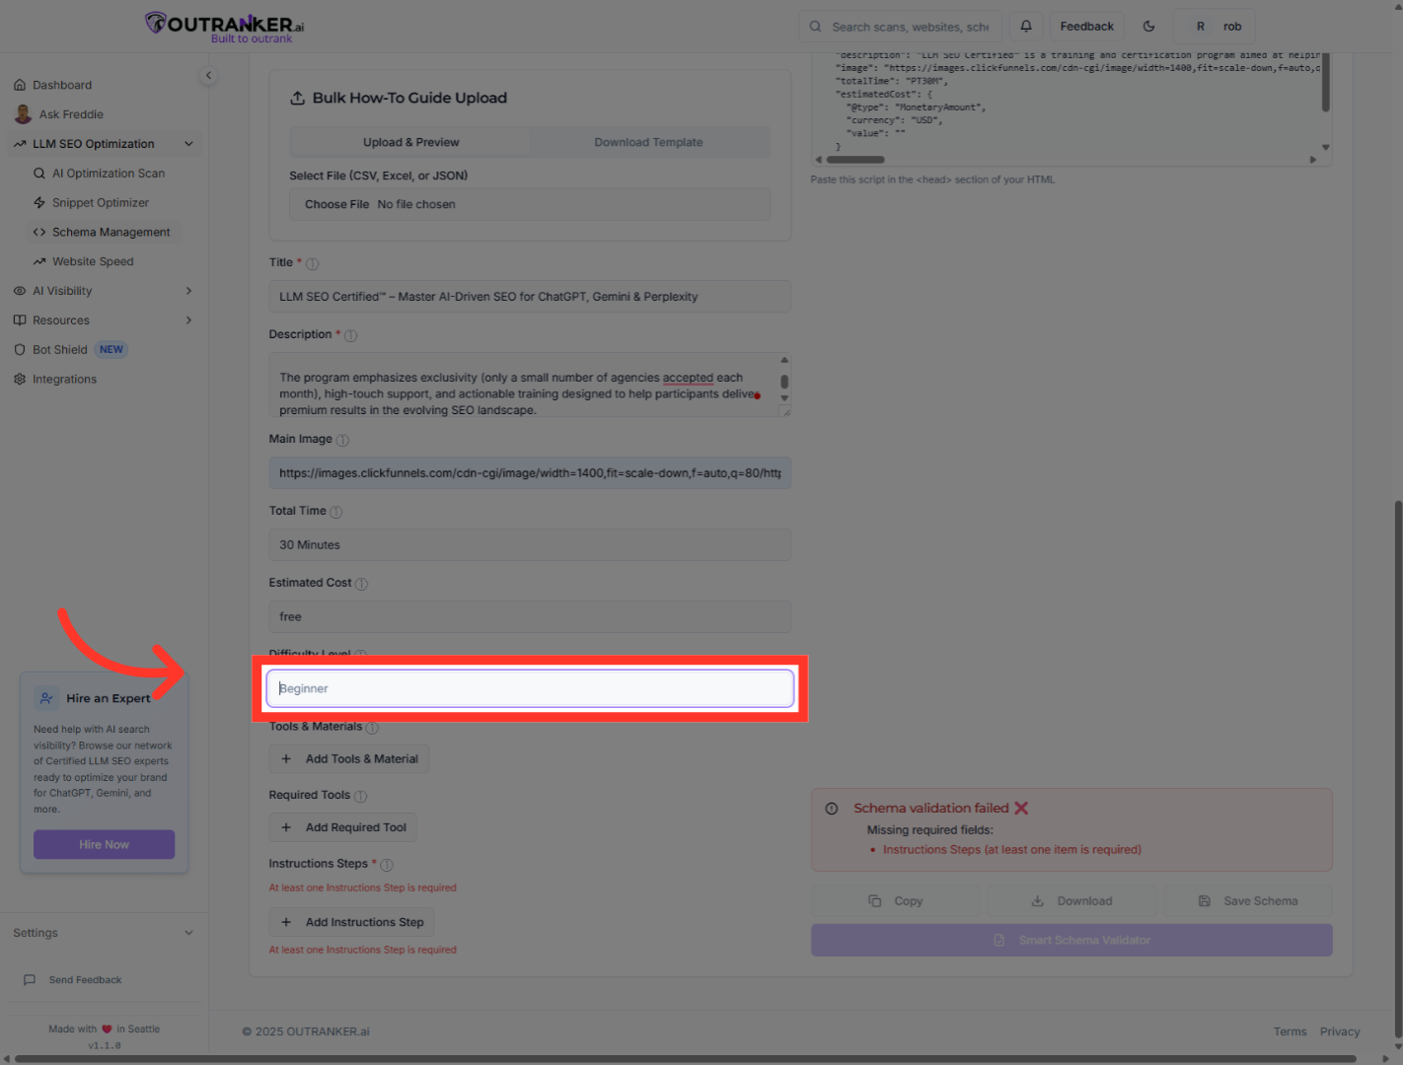Image resolution: width=1403 pixels, height=1065 pixels.
Task: Open the Privacy link in the footer
Action: (1340, 1031)
